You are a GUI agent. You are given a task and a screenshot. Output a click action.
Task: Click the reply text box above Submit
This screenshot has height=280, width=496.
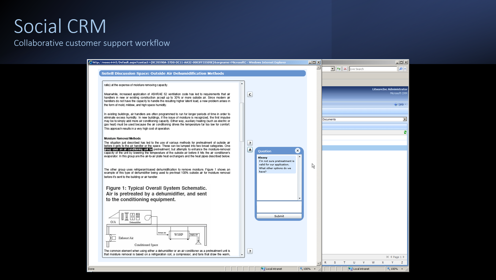point(279,207)
